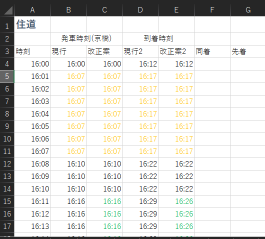Select highlighted row 5 header

(x=7, y=76)
